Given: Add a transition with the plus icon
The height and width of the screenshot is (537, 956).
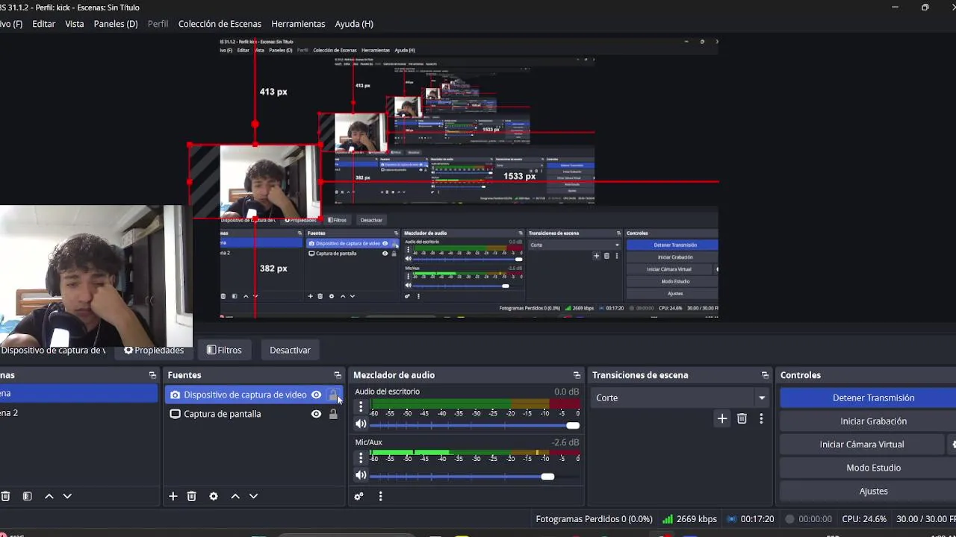Looking at the screenshot, I should [722, 418].
